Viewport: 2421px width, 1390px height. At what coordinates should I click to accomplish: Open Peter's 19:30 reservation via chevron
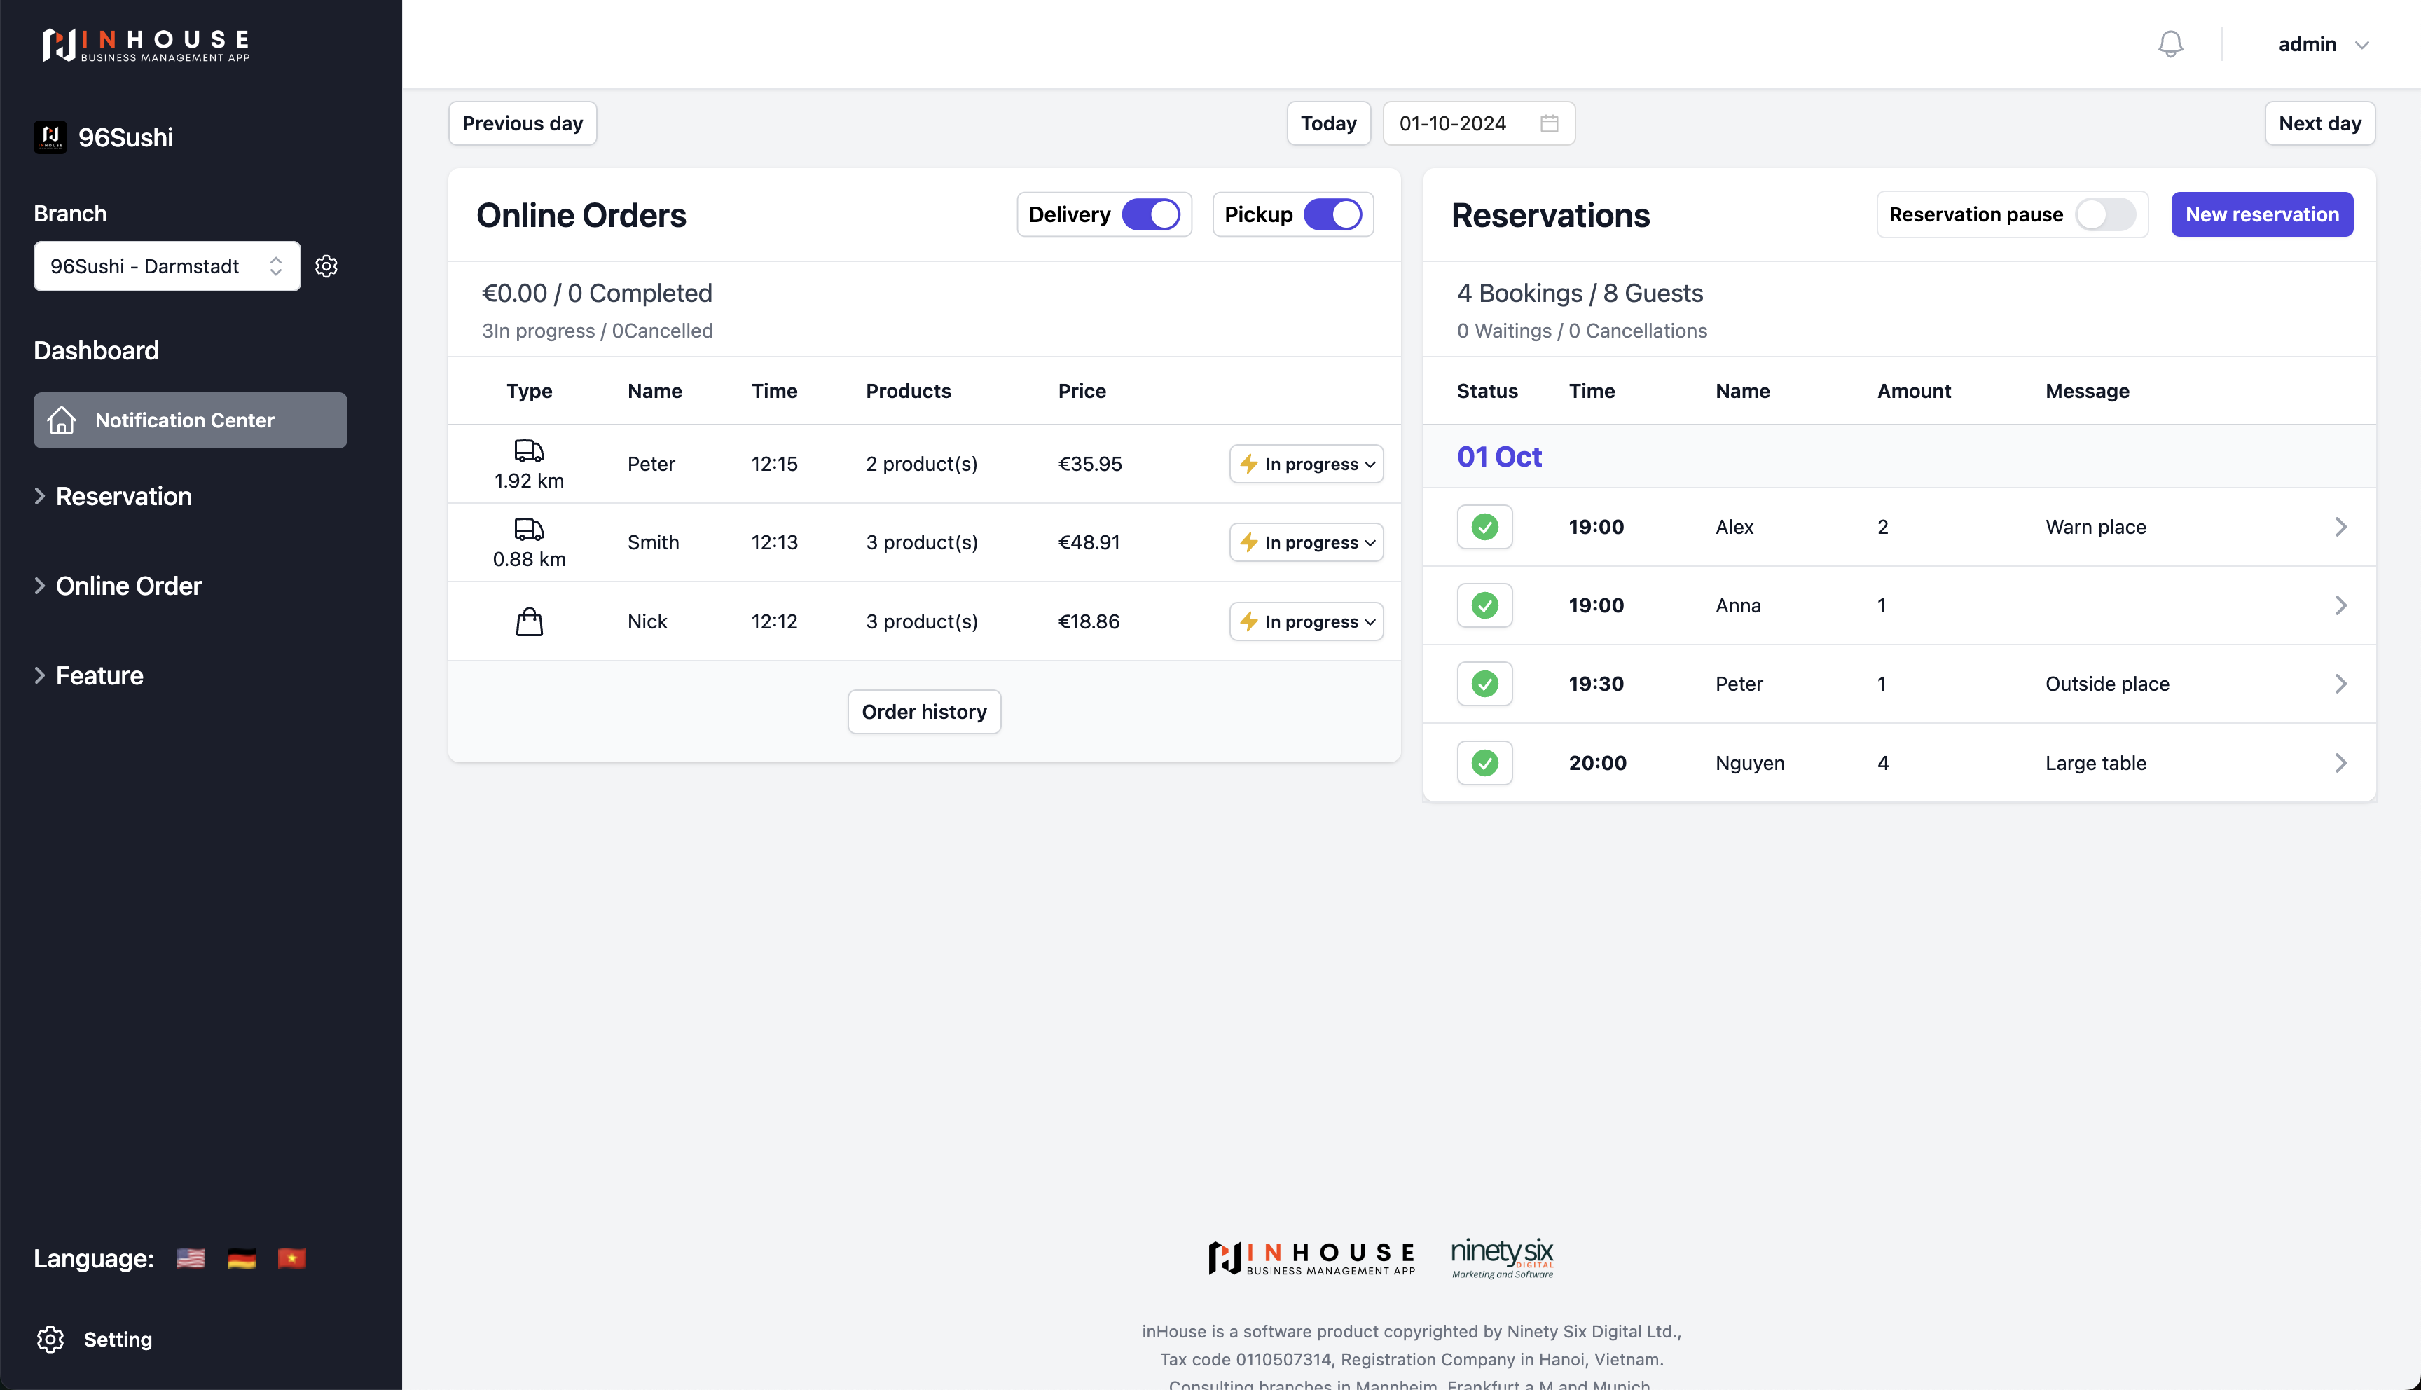point(2341,684)
